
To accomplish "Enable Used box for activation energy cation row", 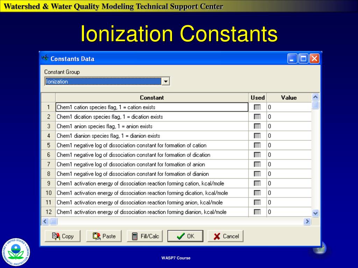I will [257, 184].
